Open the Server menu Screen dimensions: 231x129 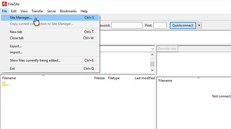click(x=52, y=11)
